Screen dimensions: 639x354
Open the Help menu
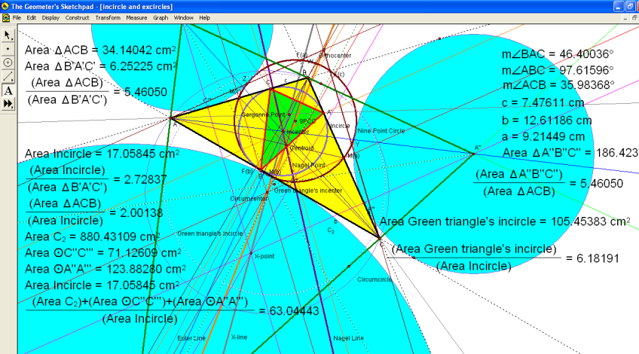205,17
